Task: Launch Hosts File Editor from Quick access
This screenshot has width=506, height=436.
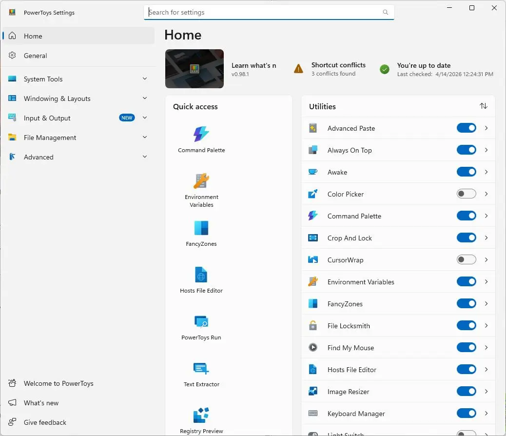Action: point(201,280)
